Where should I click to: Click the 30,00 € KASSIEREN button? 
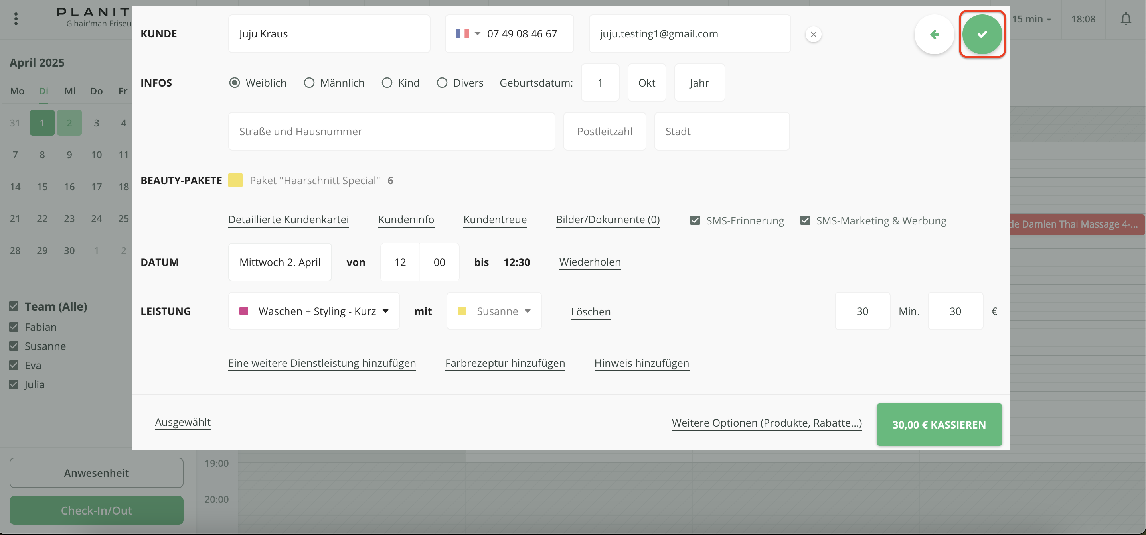coord(939,424)
